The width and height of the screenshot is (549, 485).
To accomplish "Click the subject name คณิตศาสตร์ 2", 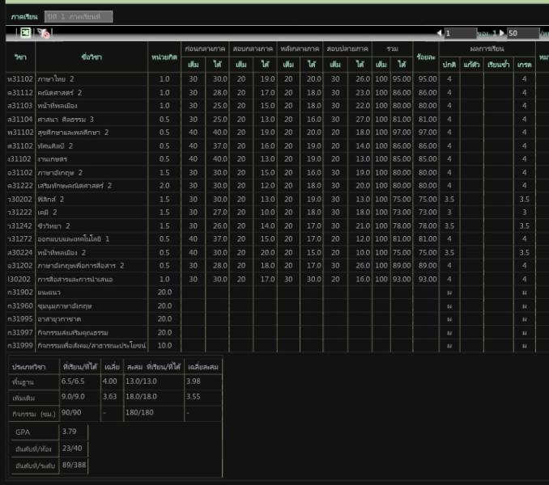I will pyautogui.click(x=60, y=93).
